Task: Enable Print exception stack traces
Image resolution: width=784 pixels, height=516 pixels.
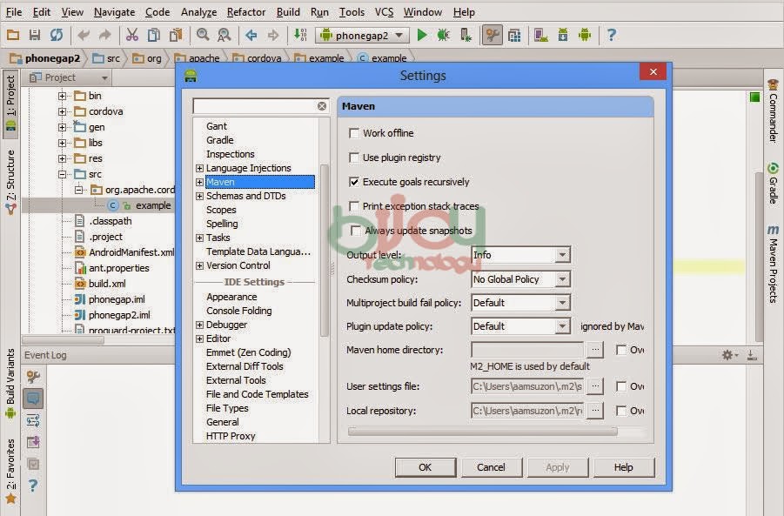Action: (x=354, y=206)
